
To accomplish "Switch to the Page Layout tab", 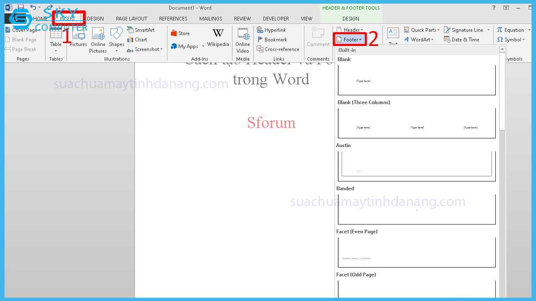I will [x=131, y=19].
